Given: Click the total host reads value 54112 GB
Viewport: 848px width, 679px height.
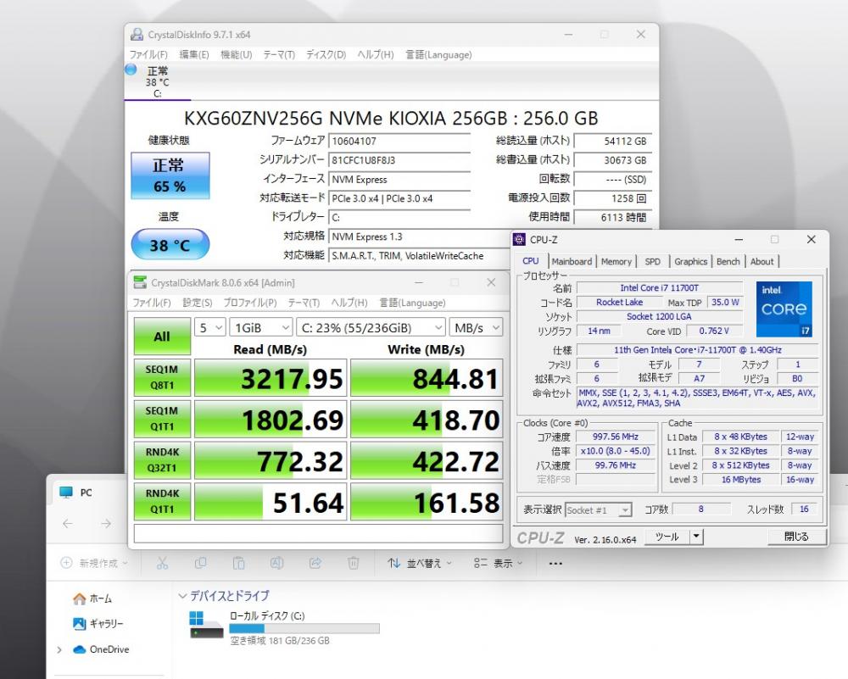Looking at the screenshot, I should pyautogui.click(x=613, y=141).
